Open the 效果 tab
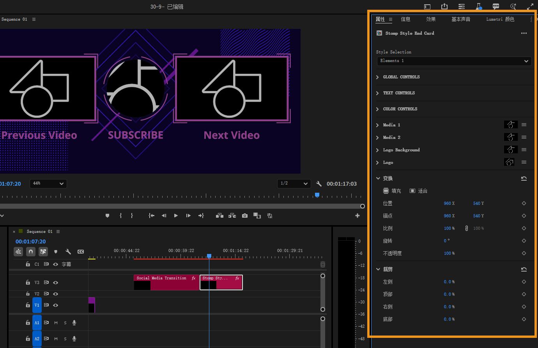538x348 pixels. [430, 19]
